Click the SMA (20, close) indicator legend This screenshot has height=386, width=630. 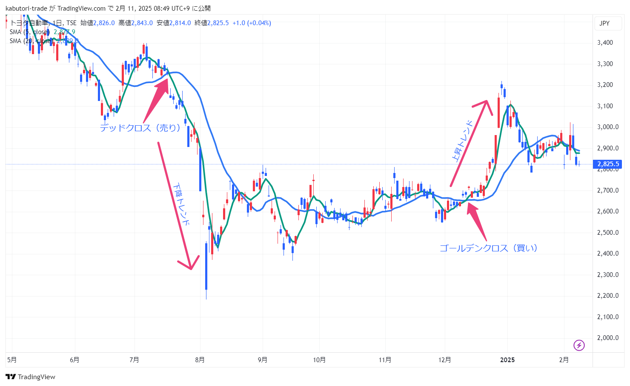[31, 41]
